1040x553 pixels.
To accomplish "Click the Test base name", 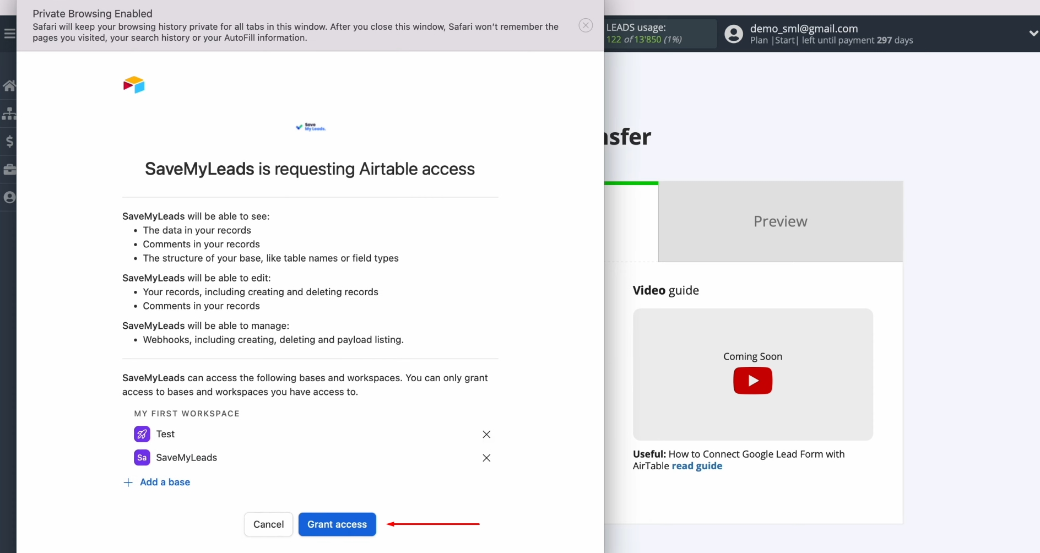I will [x=165, y=434].
